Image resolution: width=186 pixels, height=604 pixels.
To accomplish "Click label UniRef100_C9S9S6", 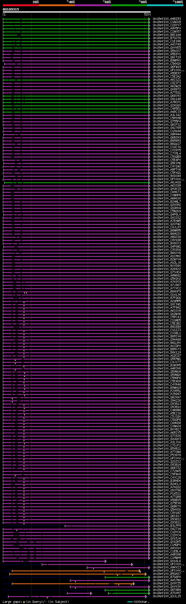I will click(x=167, y=250).
